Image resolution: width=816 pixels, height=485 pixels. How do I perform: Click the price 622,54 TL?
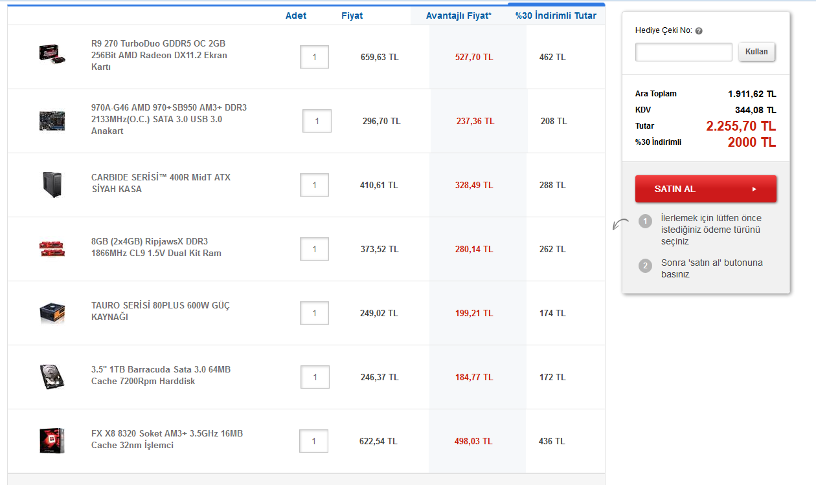click(378, 441)
